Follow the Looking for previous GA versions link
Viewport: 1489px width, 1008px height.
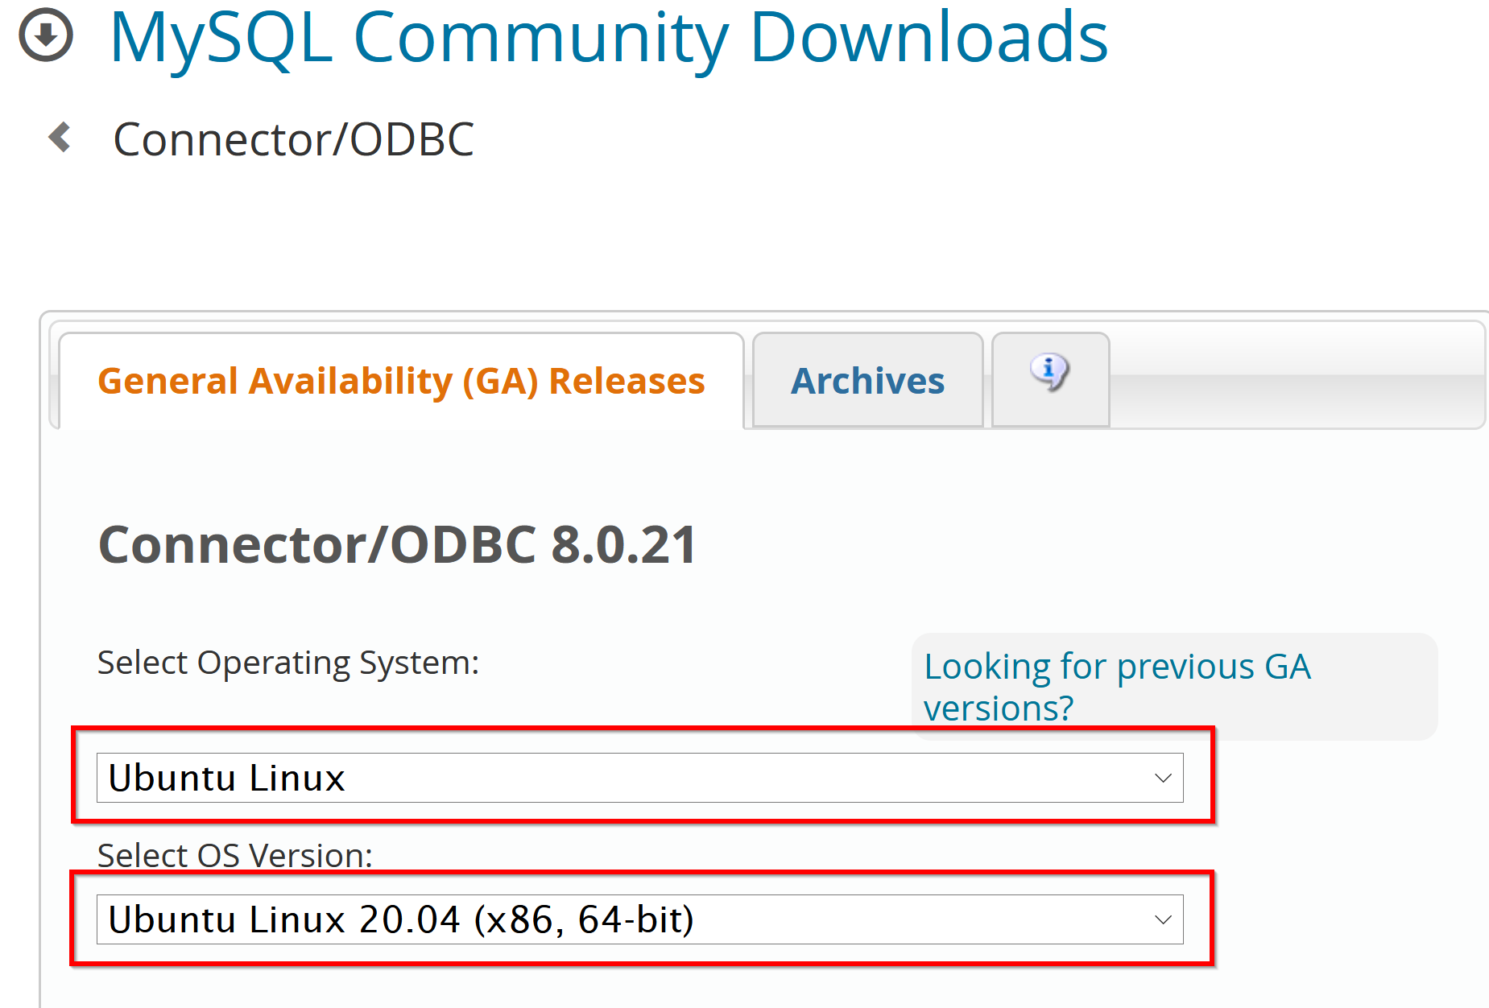click(1117, 687)
